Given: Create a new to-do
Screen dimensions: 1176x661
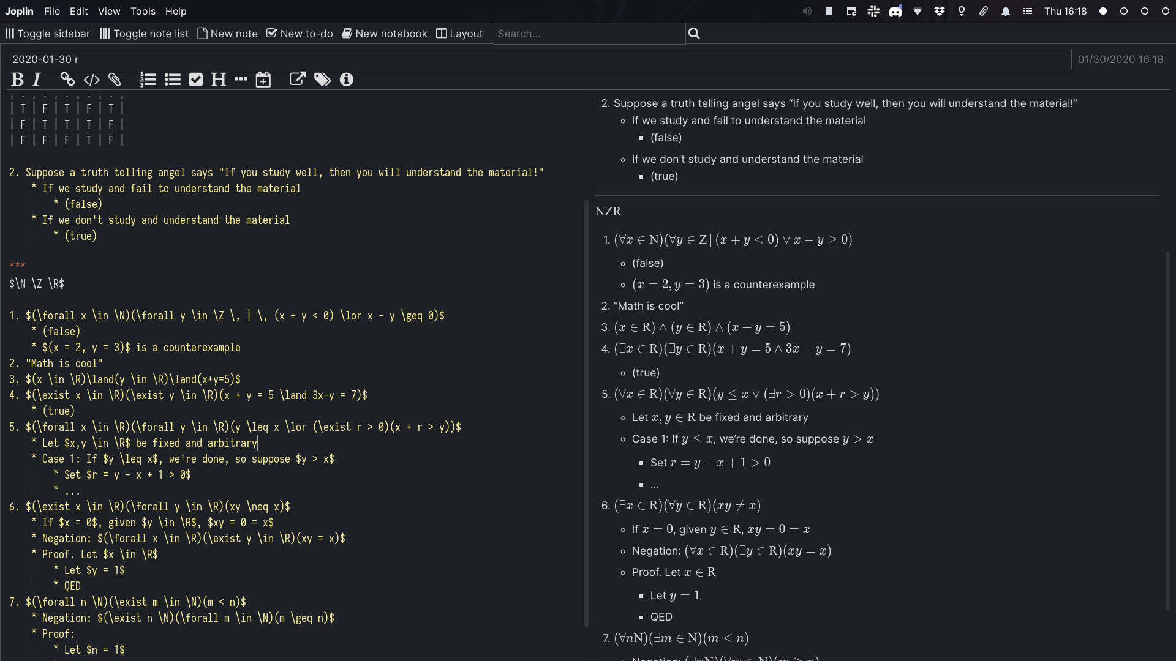Looking at the screenshot, I should pos(300,34).
